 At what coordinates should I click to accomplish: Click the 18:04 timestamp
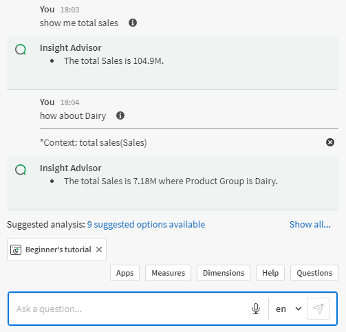(69, 102)
